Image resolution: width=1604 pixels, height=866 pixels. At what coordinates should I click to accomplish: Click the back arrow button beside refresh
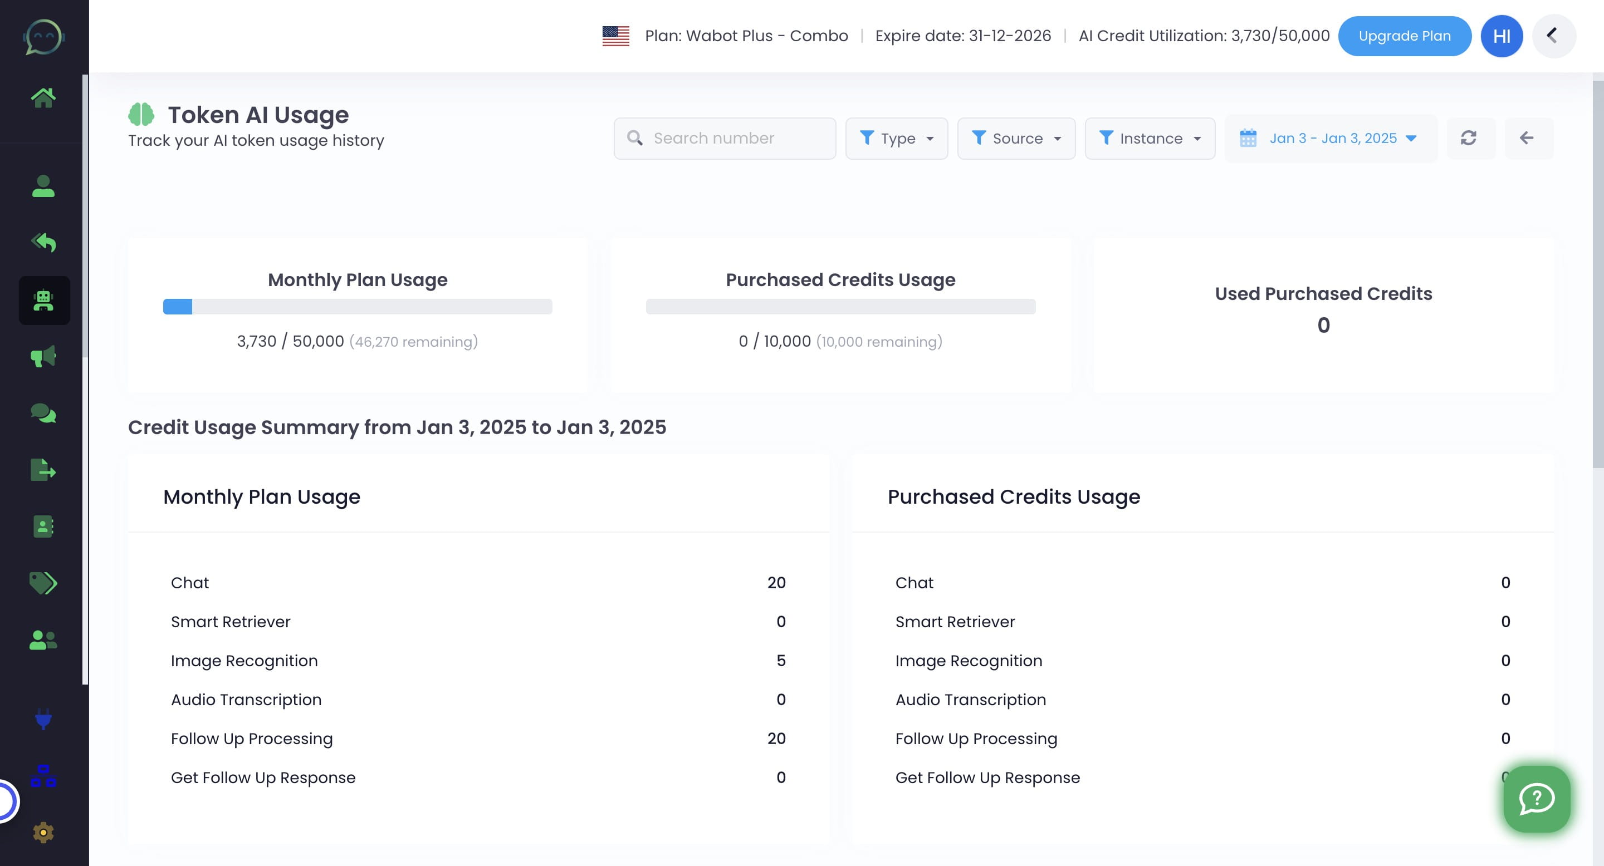(1527, 138)
